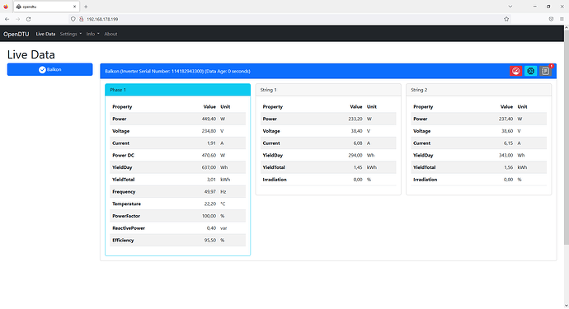Select Power DC value 470,60
Image resolution: width=569 pixels, height=309 pixels.
pyautogui.click(x=209, y=155)
